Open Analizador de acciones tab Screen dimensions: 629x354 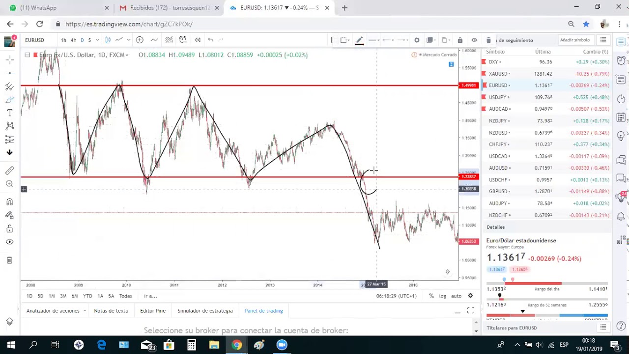point(53,311)
